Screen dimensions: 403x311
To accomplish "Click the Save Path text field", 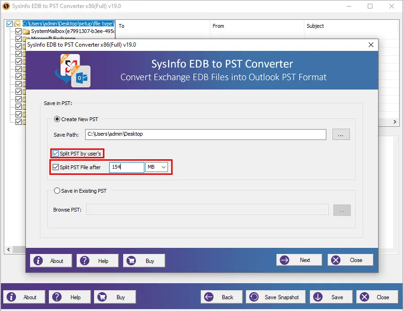I will pos(205,134).
